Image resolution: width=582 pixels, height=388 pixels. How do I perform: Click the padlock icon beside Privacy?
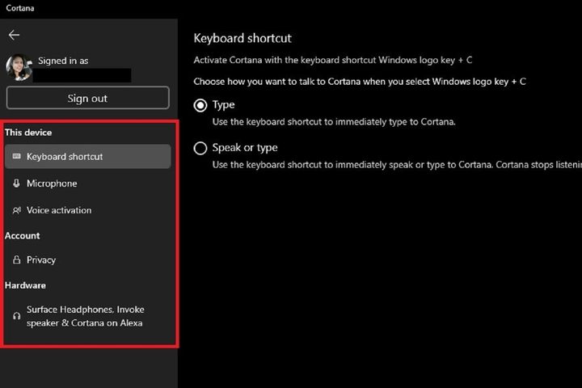16,259
